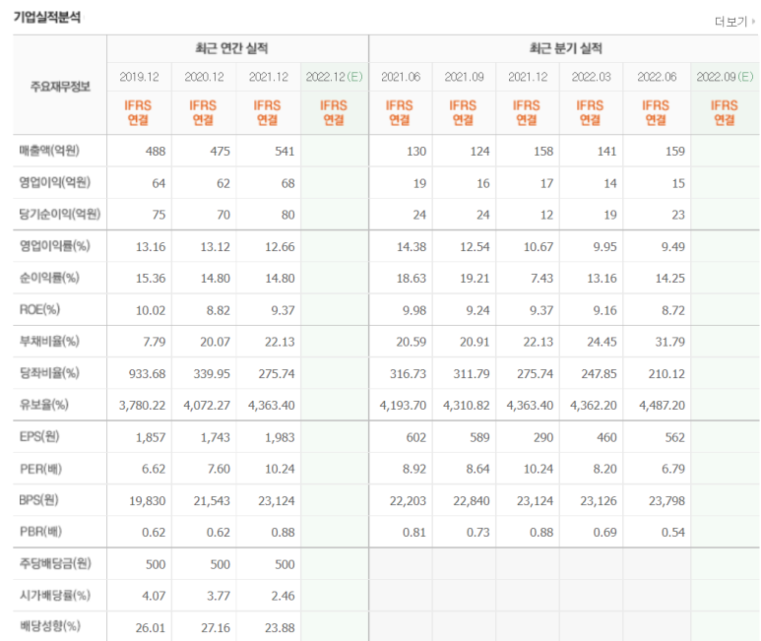The image size is (761, 641).
Task: Click the dividend yield value 2.46
Action: tap(283, 596)
